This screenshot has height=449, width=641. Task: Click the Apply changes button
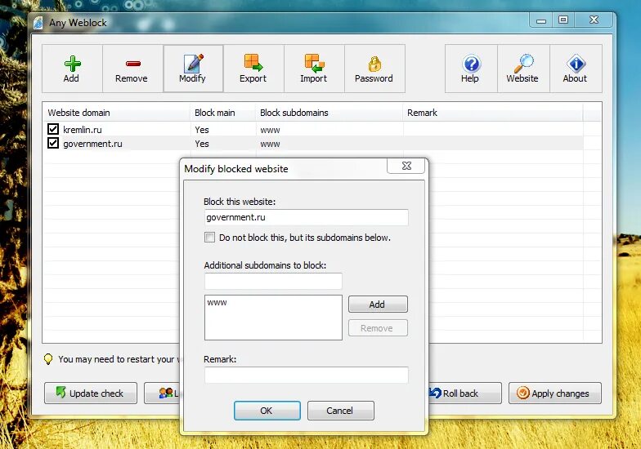tap(554, 393)
